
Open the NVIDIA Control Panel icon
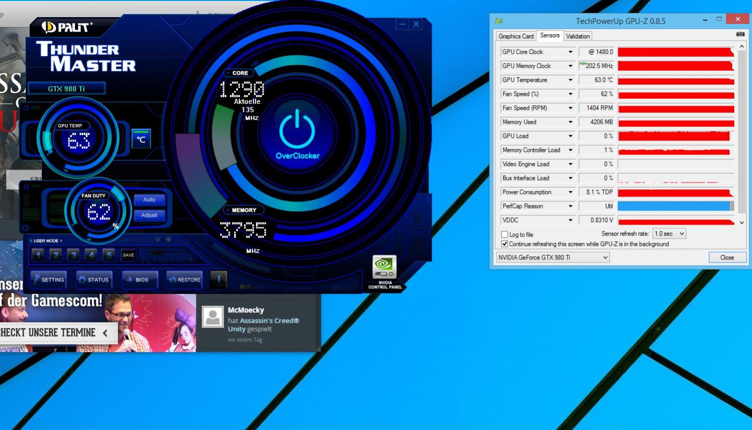click(385, 272)
